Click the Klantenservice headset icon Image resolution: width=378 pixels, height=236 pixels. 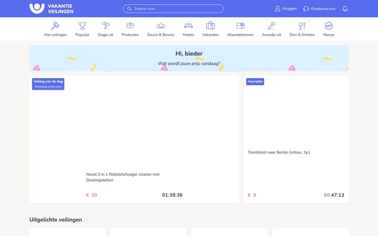tap(306, 9)
